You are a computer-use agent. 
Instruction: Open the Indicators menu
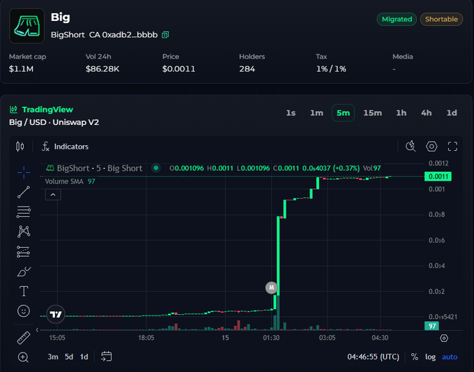coord(66,147)
